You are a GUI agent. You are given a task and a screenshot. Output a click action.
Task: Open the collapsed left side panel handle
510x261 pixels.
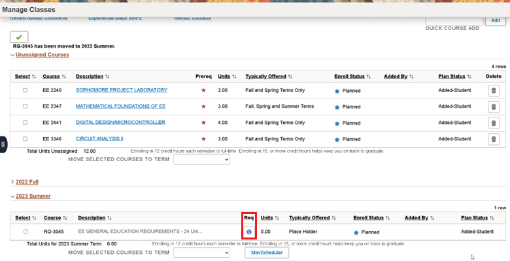point(3,144)
